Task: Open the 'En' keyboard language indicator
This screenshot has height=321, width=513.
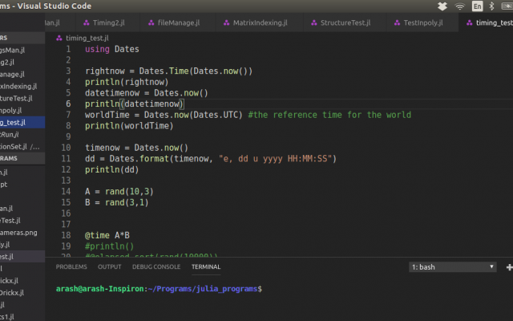Action: 478,6
